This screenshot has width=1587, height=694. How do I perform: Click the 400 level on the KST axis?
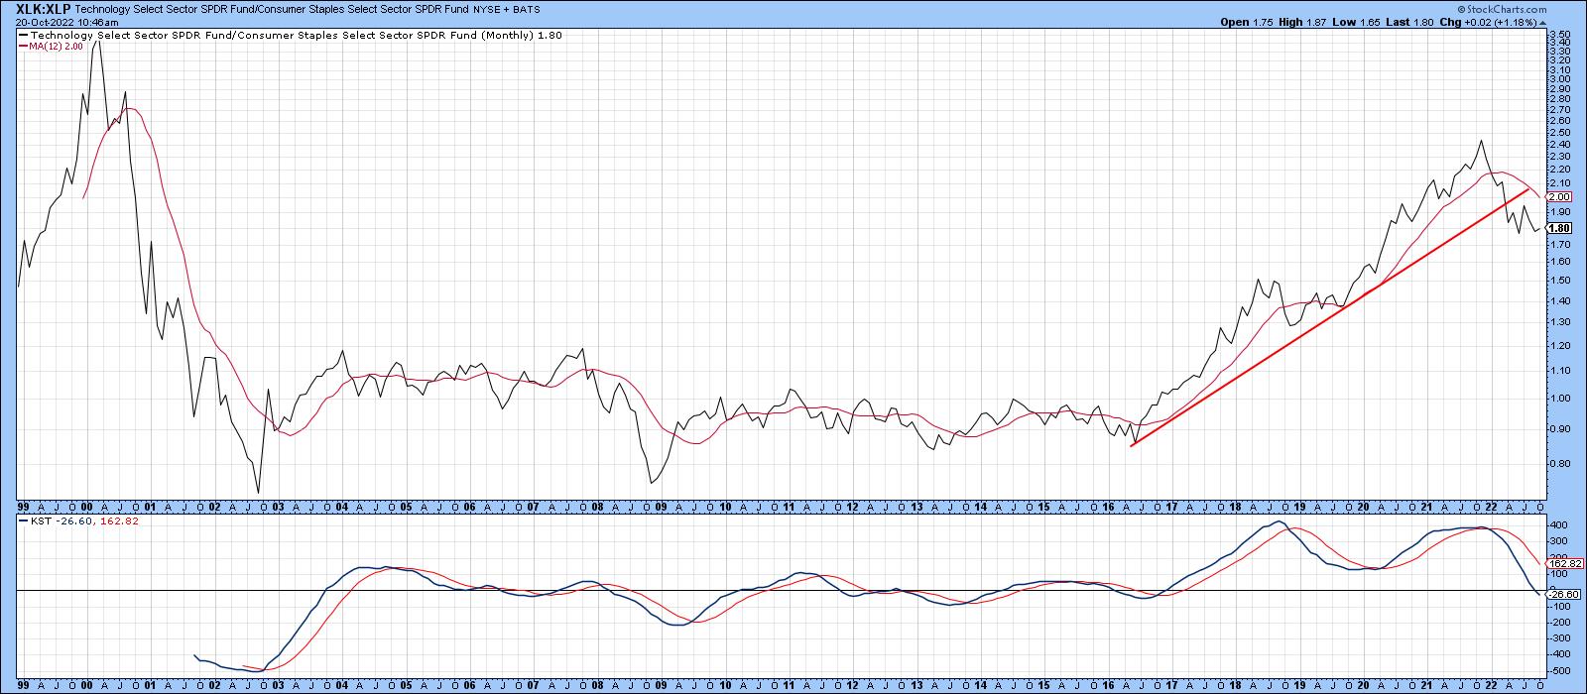pos(1557,524)
